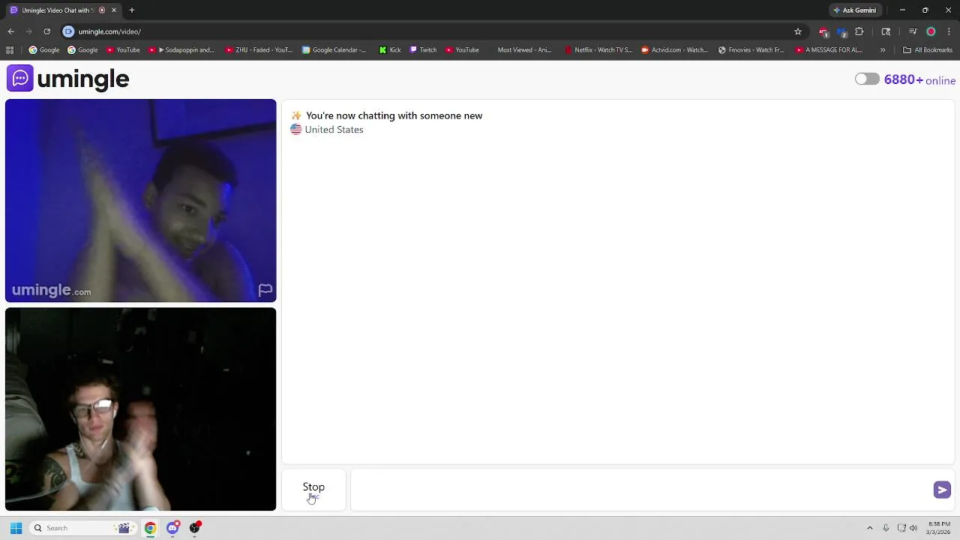Open the Fmovies bookmark
Screen dimensions: 960x540
point(751,50)
